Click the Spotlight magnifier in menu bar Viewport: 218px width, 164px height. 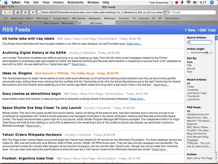(212, 2)
